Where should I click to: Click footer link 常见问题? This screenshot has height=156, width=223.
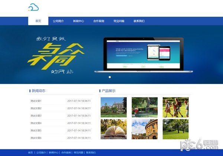coord(78,153)
